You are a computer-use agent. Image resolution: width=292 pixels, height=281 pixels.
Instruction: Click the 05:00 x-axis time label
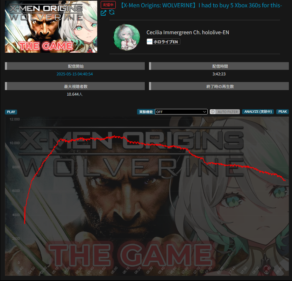[x=44, y=270]
